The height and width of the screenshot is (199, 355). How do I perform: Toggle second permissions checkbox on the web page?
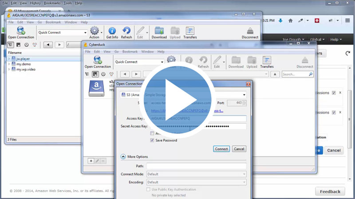point(334,112)
